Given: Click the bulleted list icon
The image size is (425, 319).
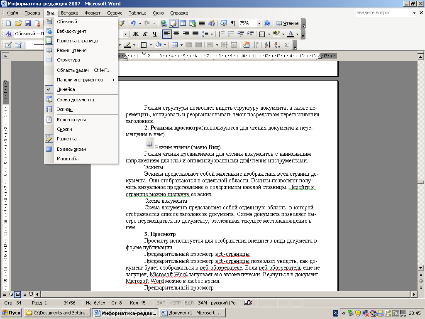Looking at the screenshot, I should click(231, 34).
